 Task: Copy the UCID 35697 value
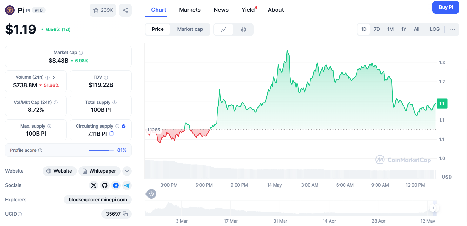coord(125,214)
